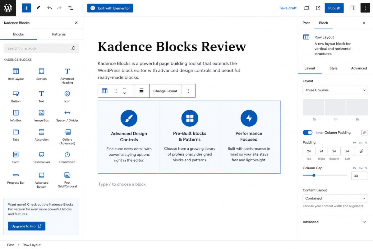Image resolution: width=373 pixels, height=249 pixels.
Task: Select the Layout tab
Action: [310, 68]
